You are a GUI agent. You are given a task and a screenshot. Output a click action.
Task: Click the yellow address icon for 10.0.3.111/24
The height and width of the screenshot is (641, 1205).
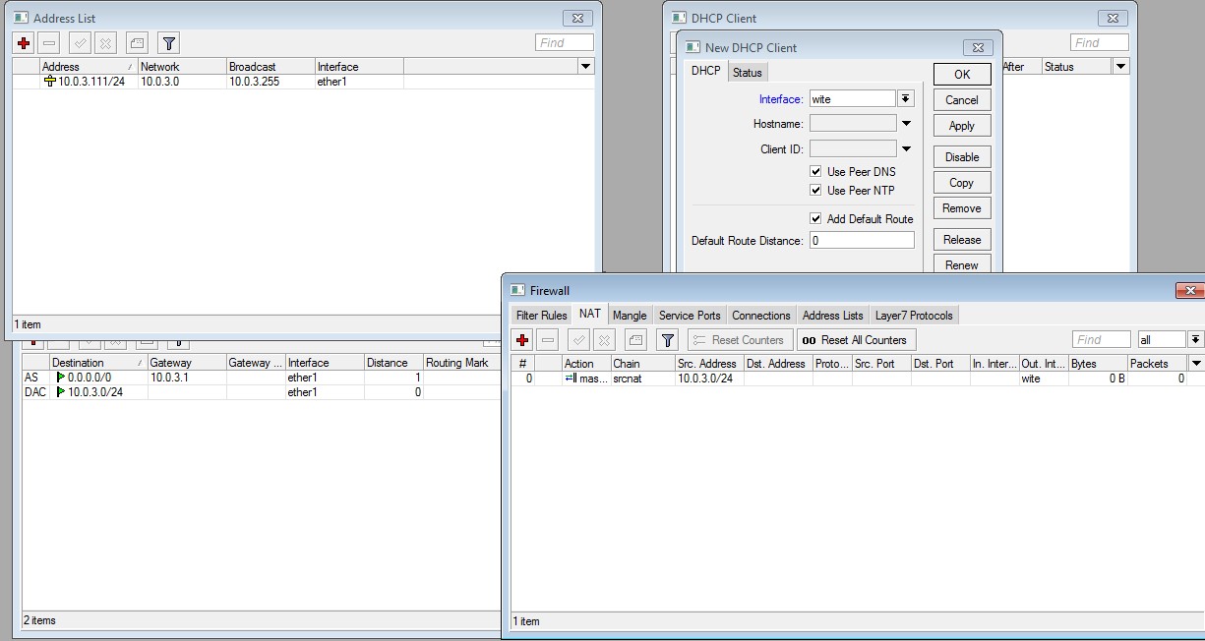[50, 82]
